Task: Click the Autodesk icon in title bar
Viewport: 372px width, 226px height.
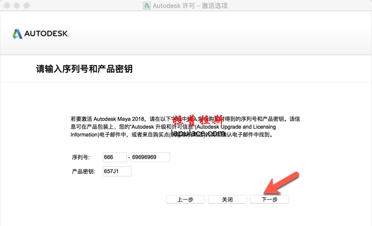Action: (x=147, y=5)
